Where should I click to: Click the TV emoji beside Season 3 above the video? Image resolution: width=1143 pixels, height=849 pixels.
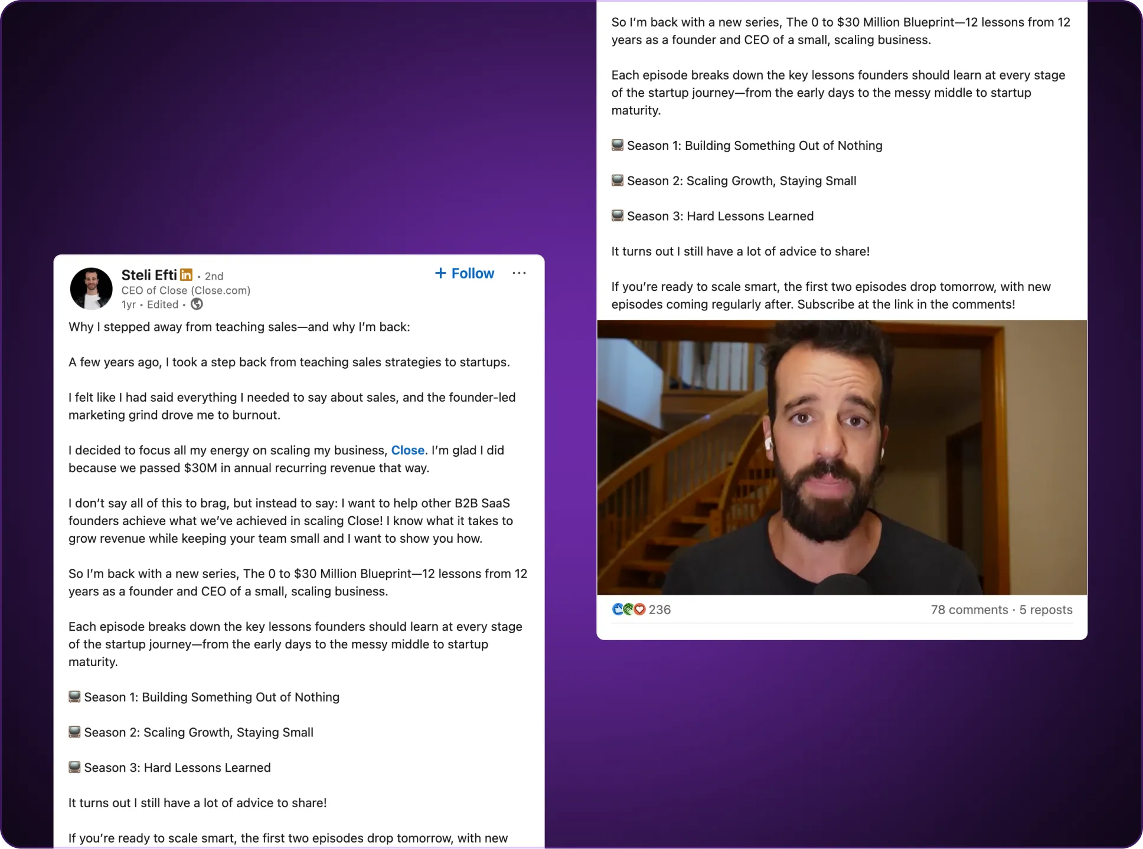tap(618, 216)
